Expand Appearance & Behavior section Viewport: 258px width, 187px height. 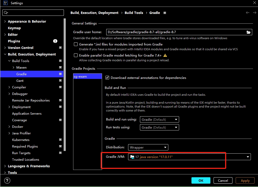coord(5,21)
